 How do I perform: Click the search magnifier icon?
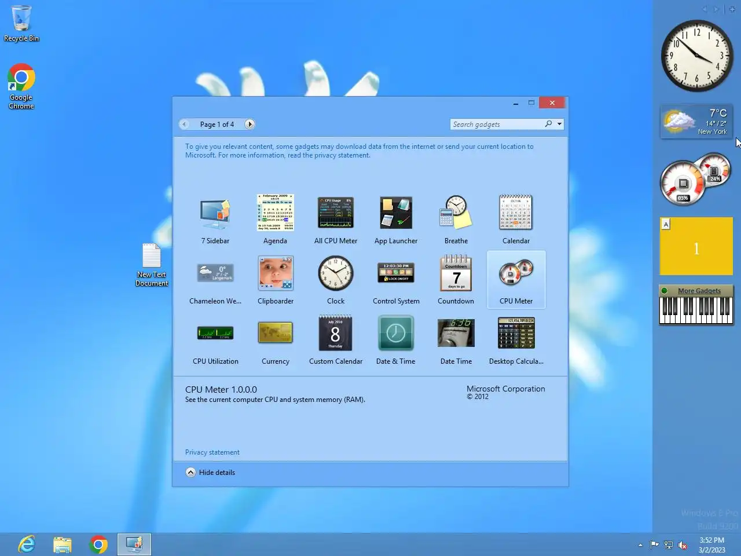click(x=548, y=124)
